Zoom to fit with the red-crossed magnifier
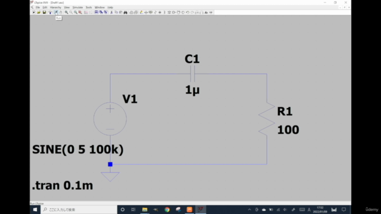This screenshot has width=381, height=214. pyautogui.click(x=80, y=12)
